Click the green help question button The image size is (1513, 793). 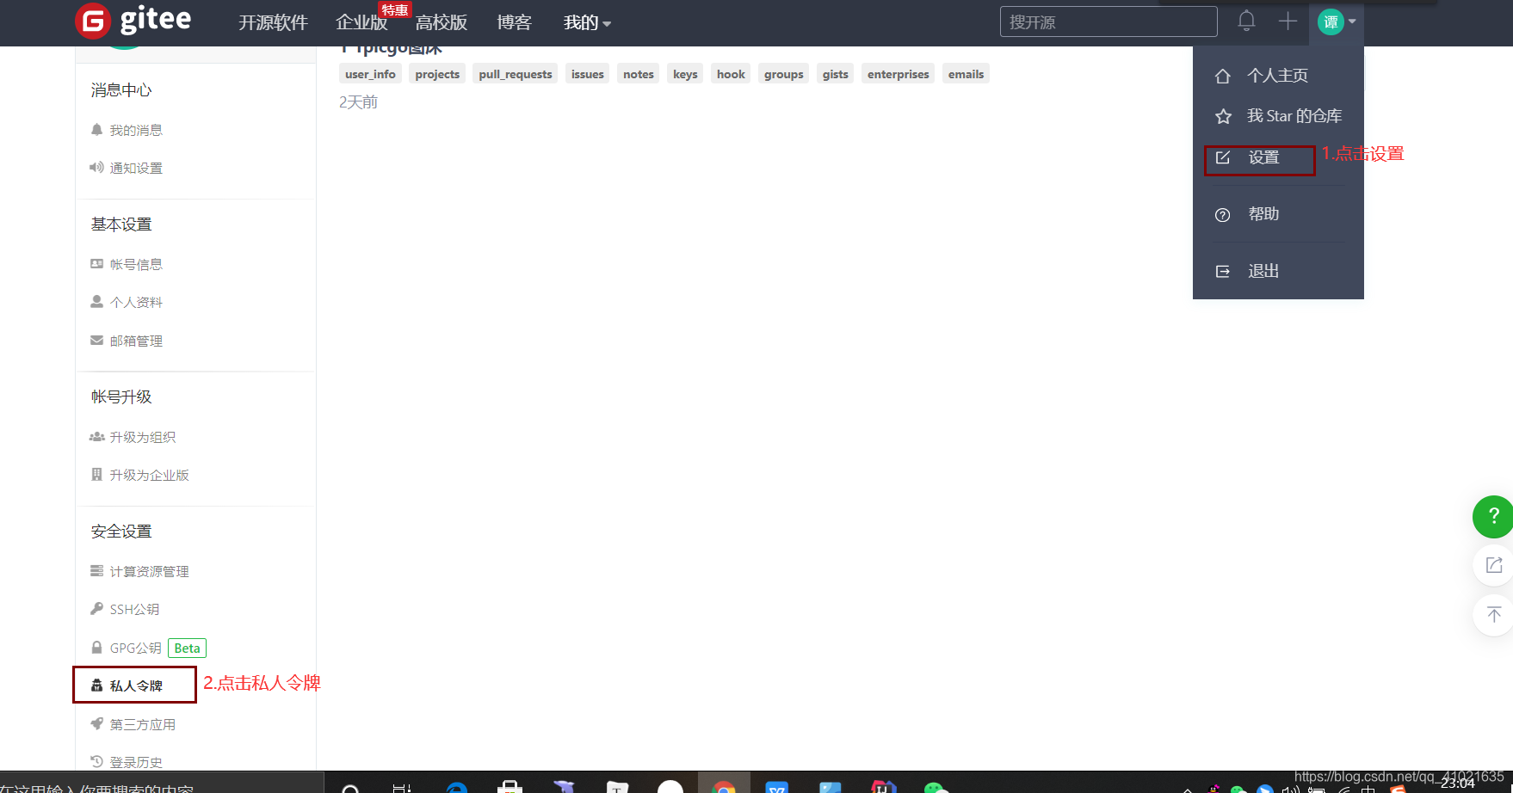tap(1493, 516)
